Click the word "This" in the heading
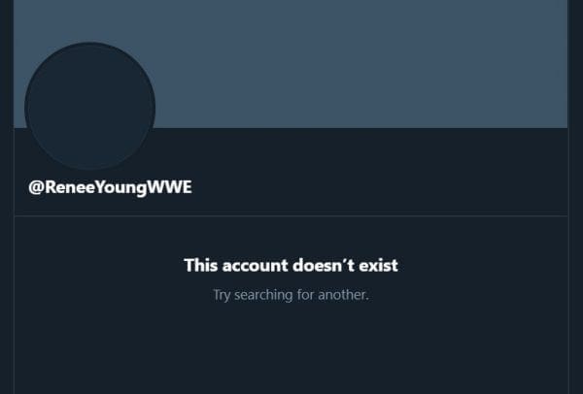Viewport: 583px width, 394px height. (x=200, y=265)
